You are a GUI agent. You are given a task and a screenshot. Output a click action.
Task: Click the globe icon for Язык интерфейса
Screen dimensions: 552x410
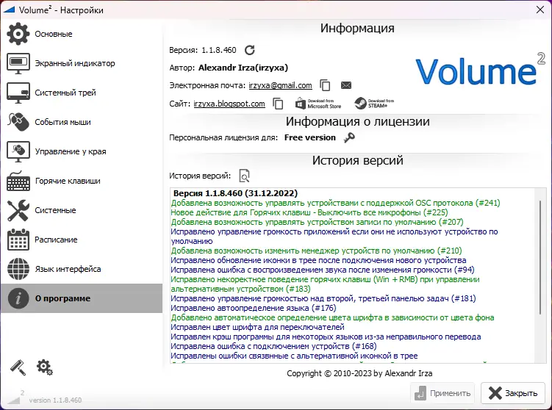point(18,269)
